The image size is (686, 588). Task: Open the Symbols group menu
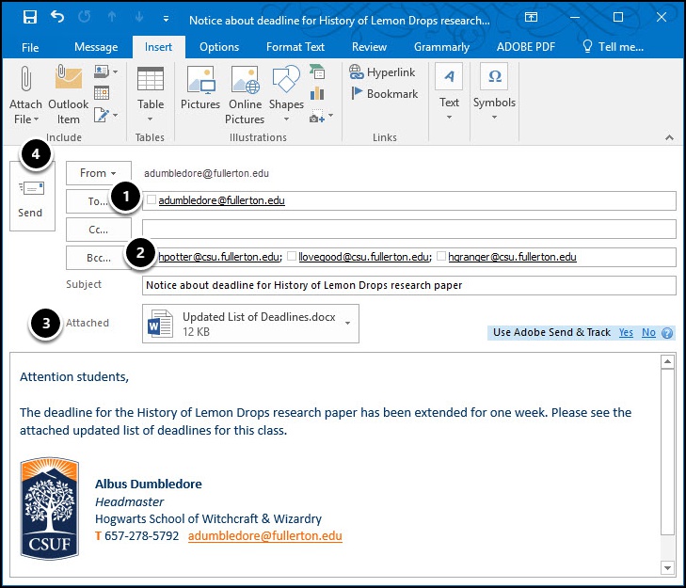(494, 93)
